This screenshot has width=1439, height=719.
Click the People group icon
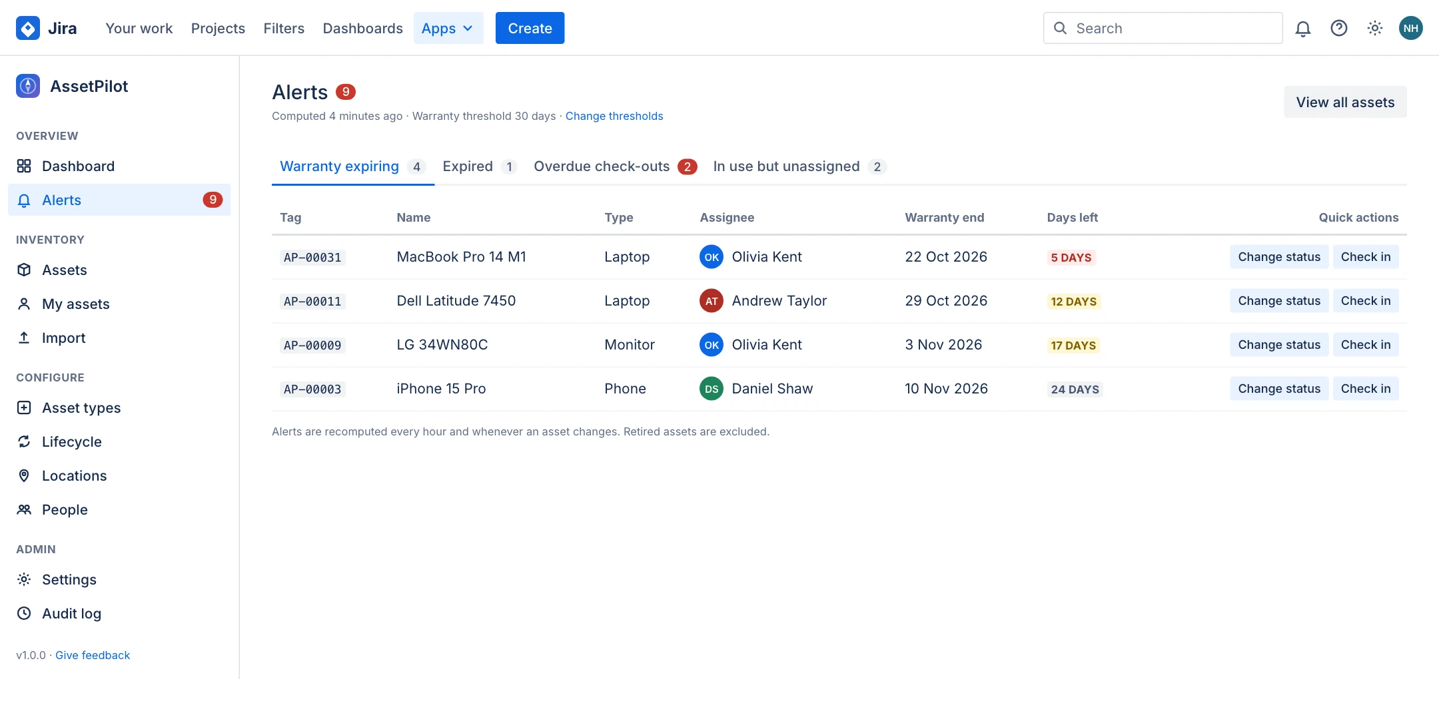(x=24, y=509)
